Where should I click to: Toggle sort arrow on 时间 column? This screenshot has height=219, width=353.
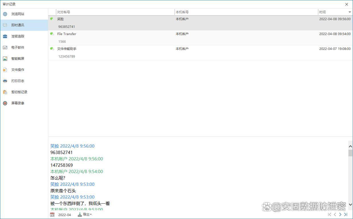click(x=350, y=12)
